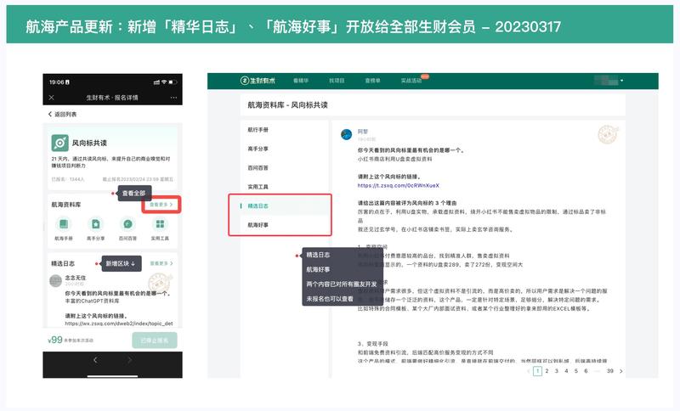Viewport: 680px width, 411px height.
Task: Open 查看更多 beside 精选日志 on mobile
Action: [161, 263]
